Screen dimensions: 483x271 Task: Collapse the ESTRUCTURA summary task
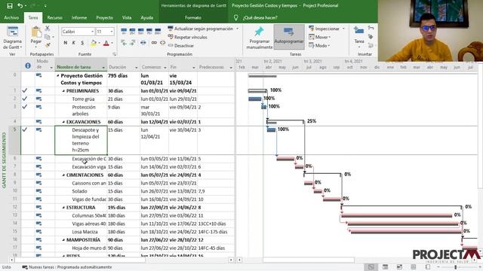(63, 208)
